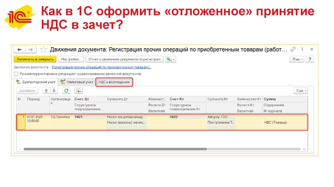The image size is (334, 187).
Task: Open the НДС к возмещению tab
Action: pyautogui.click(x=114, y=82)
